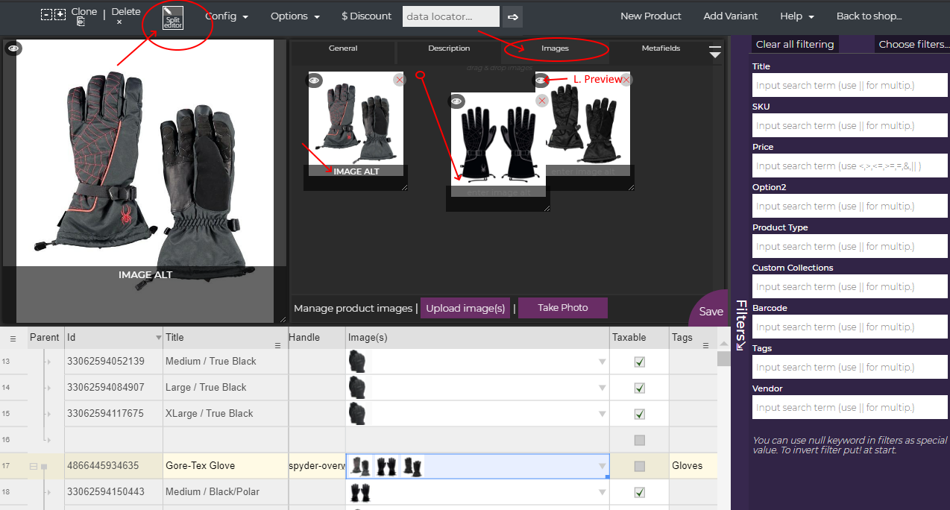Click the Upload image(s) button
The height and width of the screenshot is (510, 950).
point(465,308)
